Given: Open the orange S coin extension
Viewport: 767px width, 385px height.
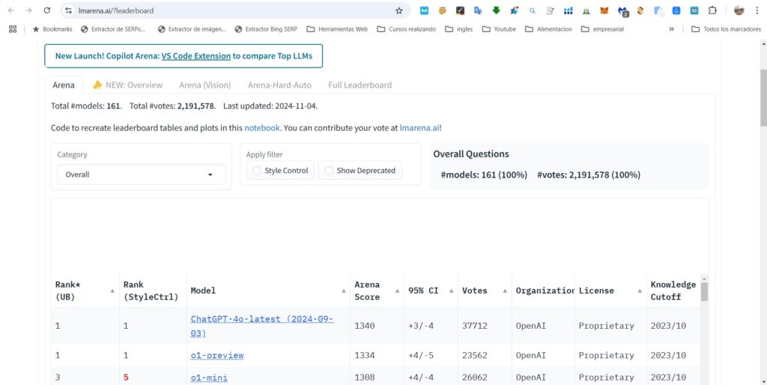Looking at the screenshot, I should click(x=640, y=10).
